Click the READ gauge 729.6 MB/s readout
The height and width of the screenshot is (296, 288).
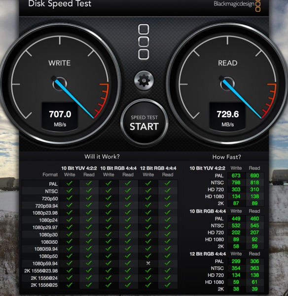228,116
